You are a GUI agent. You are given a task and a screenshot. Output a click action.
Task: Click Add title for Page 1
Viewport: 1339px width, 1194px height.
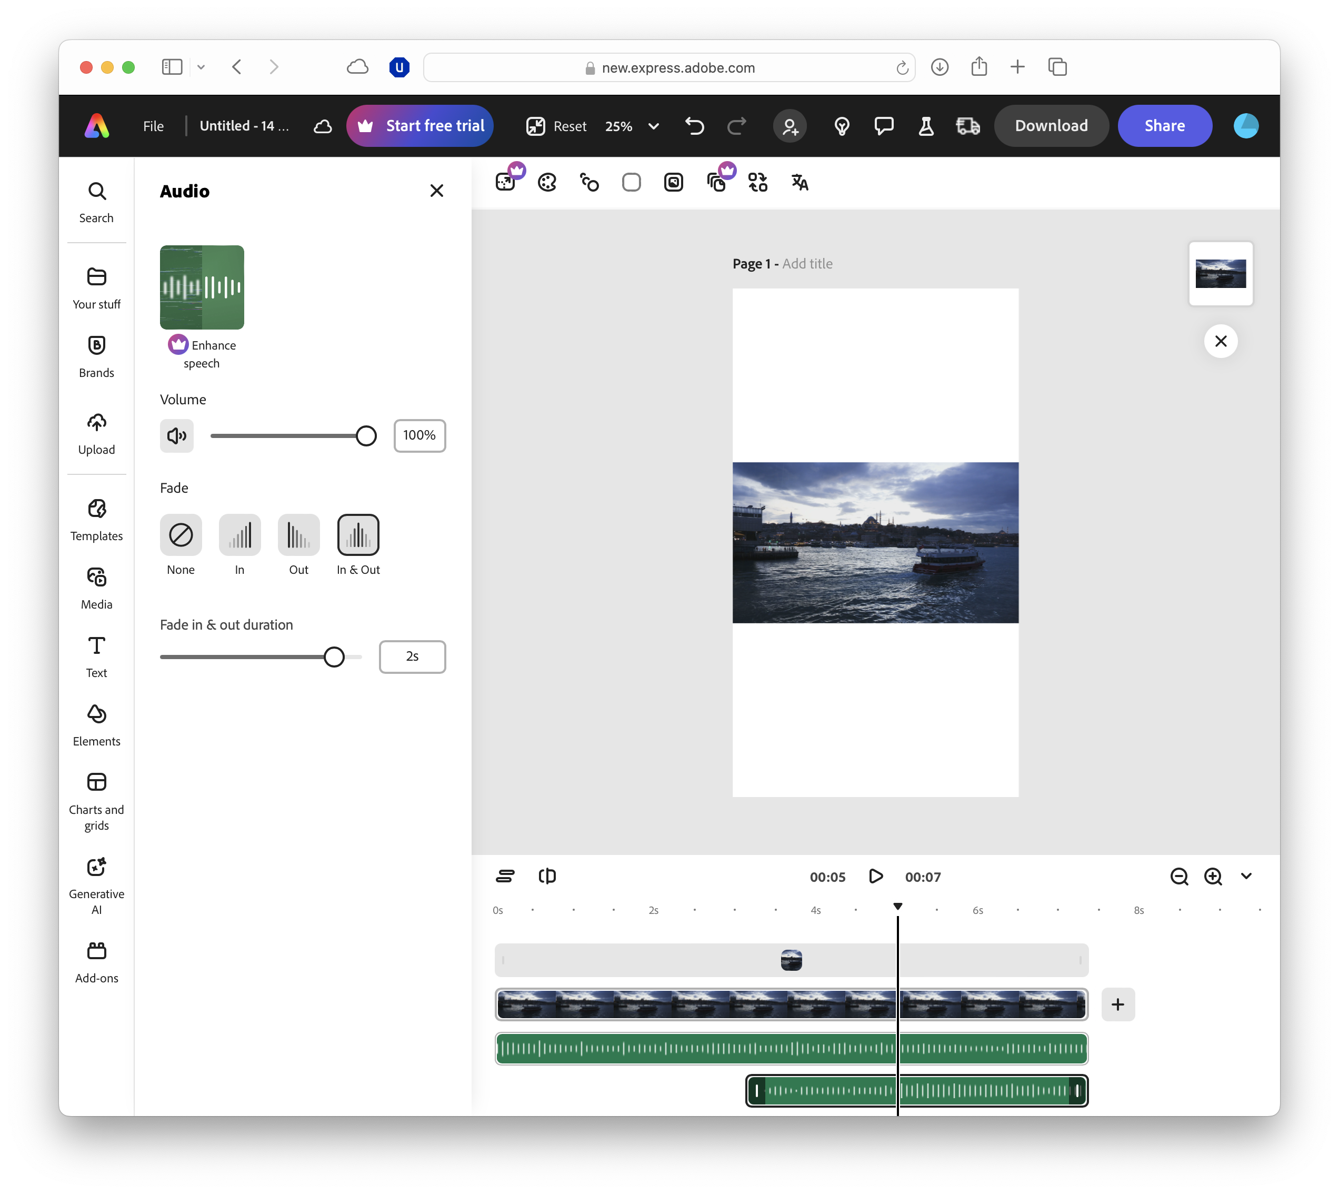pyautogui.click(x=806, y=264)
